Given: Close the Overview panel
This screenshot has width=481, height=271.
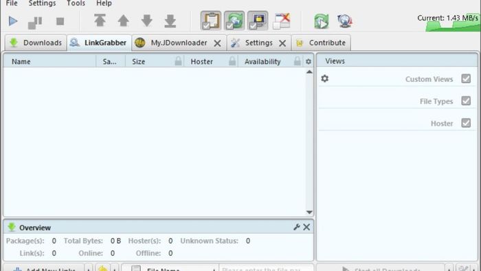Looking at the screenshot, I should 306,227.
